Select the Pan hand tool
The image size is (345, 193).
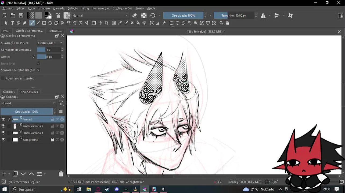228,23
